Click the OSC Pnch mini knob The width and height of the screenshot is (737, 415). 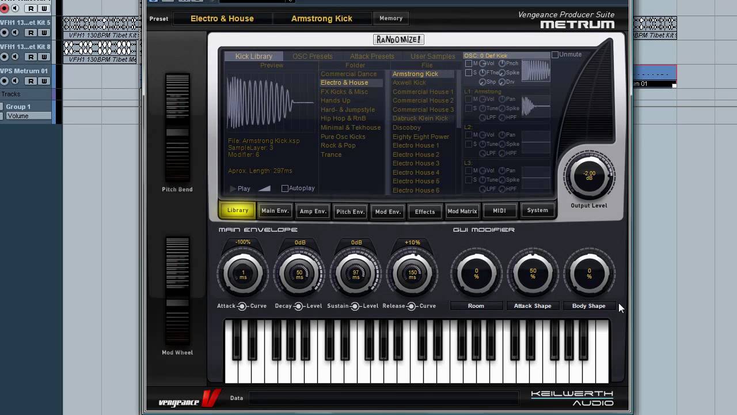click(502, 63)
